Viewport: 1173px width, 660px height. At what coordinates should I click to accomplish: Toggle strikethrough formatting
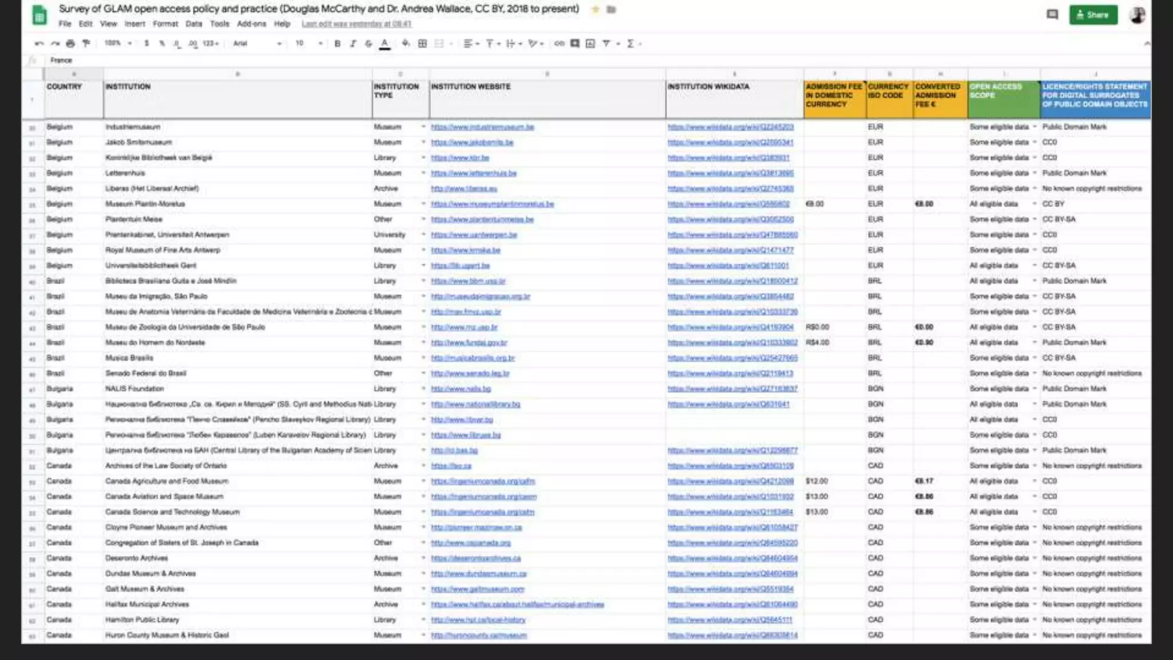tap(368, 44)
